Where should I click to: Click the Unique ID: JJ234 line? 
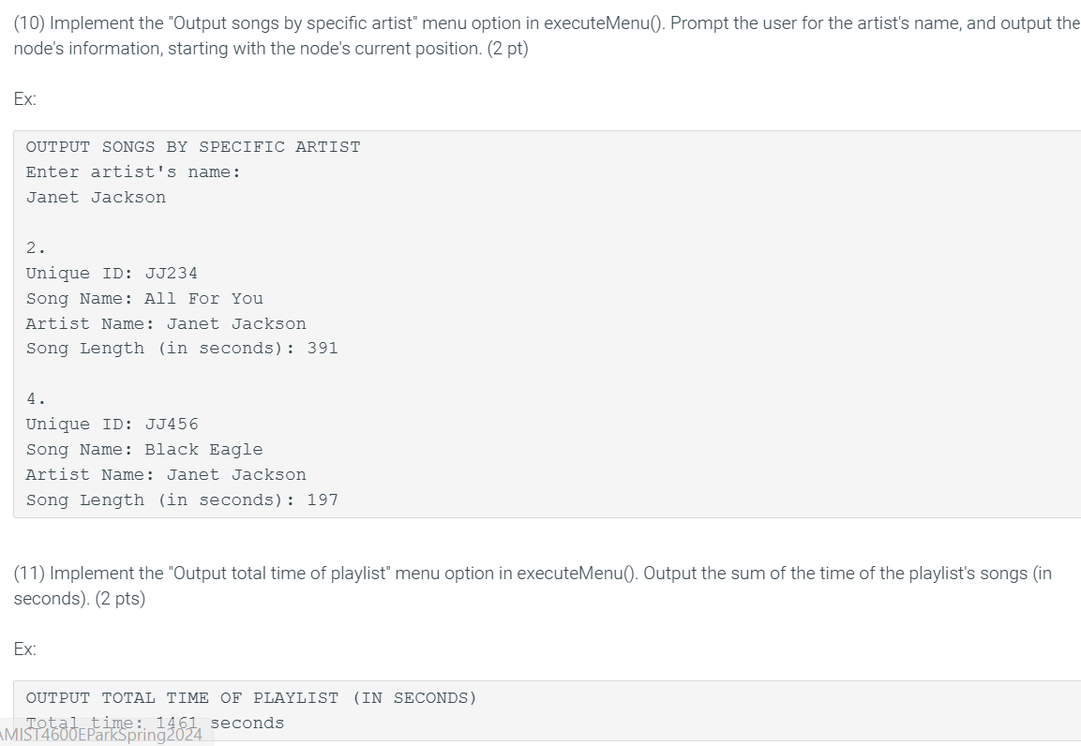tap(112, 274)
